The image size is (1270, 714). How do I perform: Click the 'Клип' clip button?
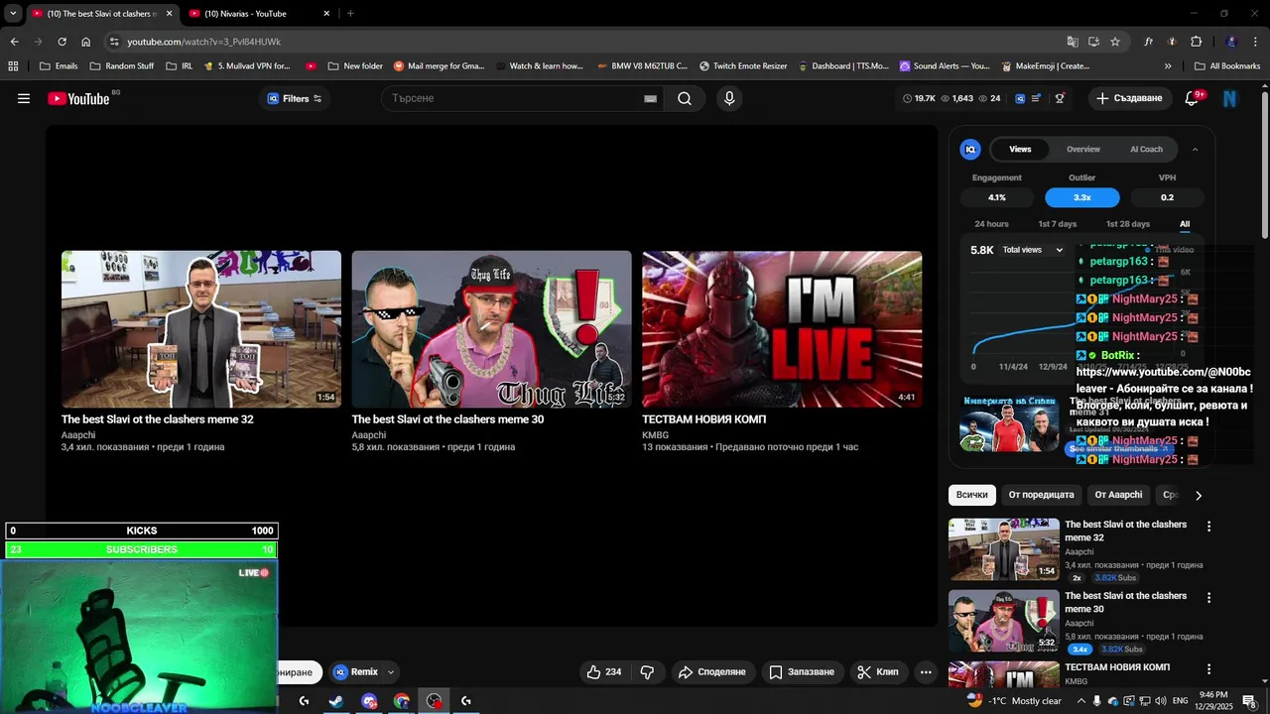[x=878, y=671]
